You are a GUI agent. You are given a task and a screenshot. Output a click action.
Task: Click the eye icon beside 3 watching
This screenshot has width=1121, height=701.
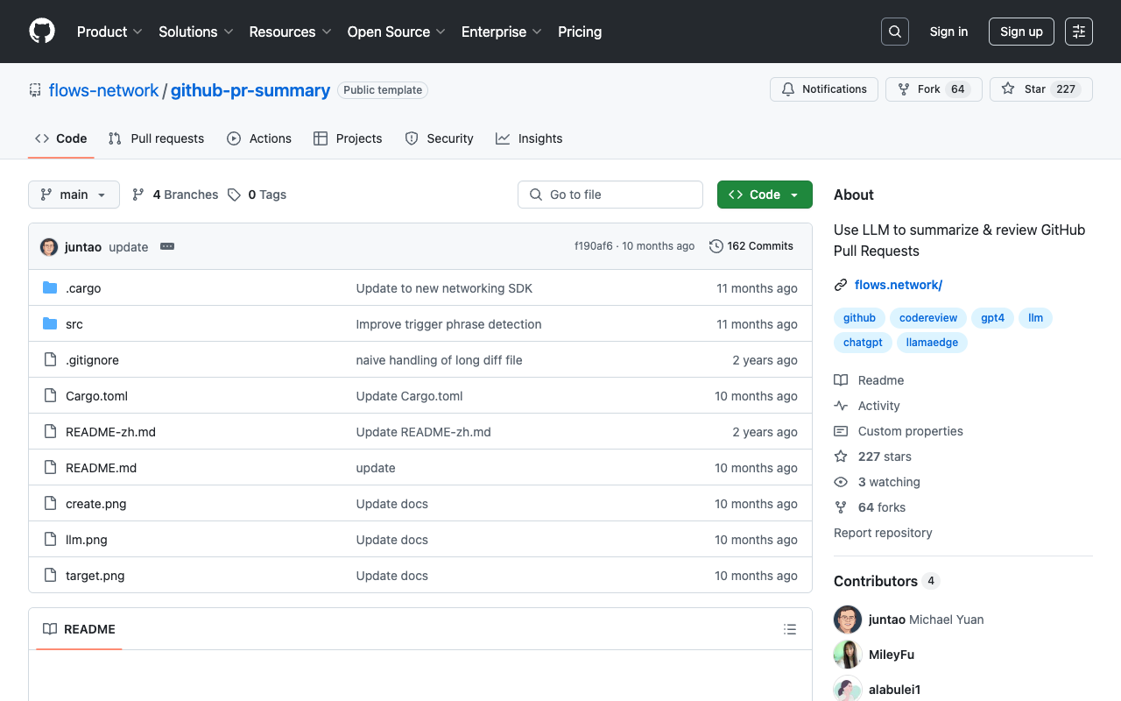click(841, 482)
